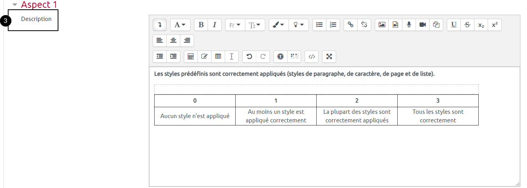Open the accessibility checker

[280, 56]
